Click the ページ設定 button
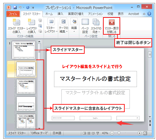Viewport: 156px width, 140px height. click(85, 26)
